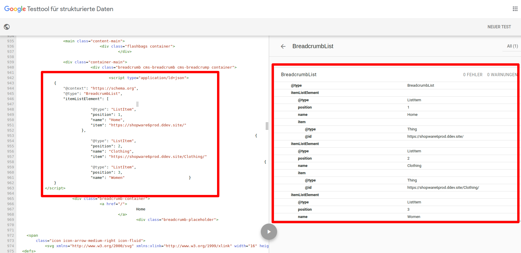Click the @id https://shopware6prod.ddev.site/ value
The width and height of the screenshot is (521, 253).
pyautogui.click(x=435, y=137)
